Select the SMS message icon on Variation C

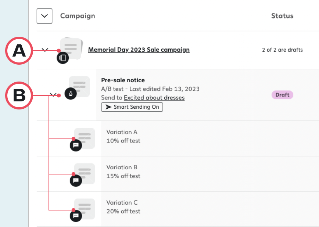point(75,216)
